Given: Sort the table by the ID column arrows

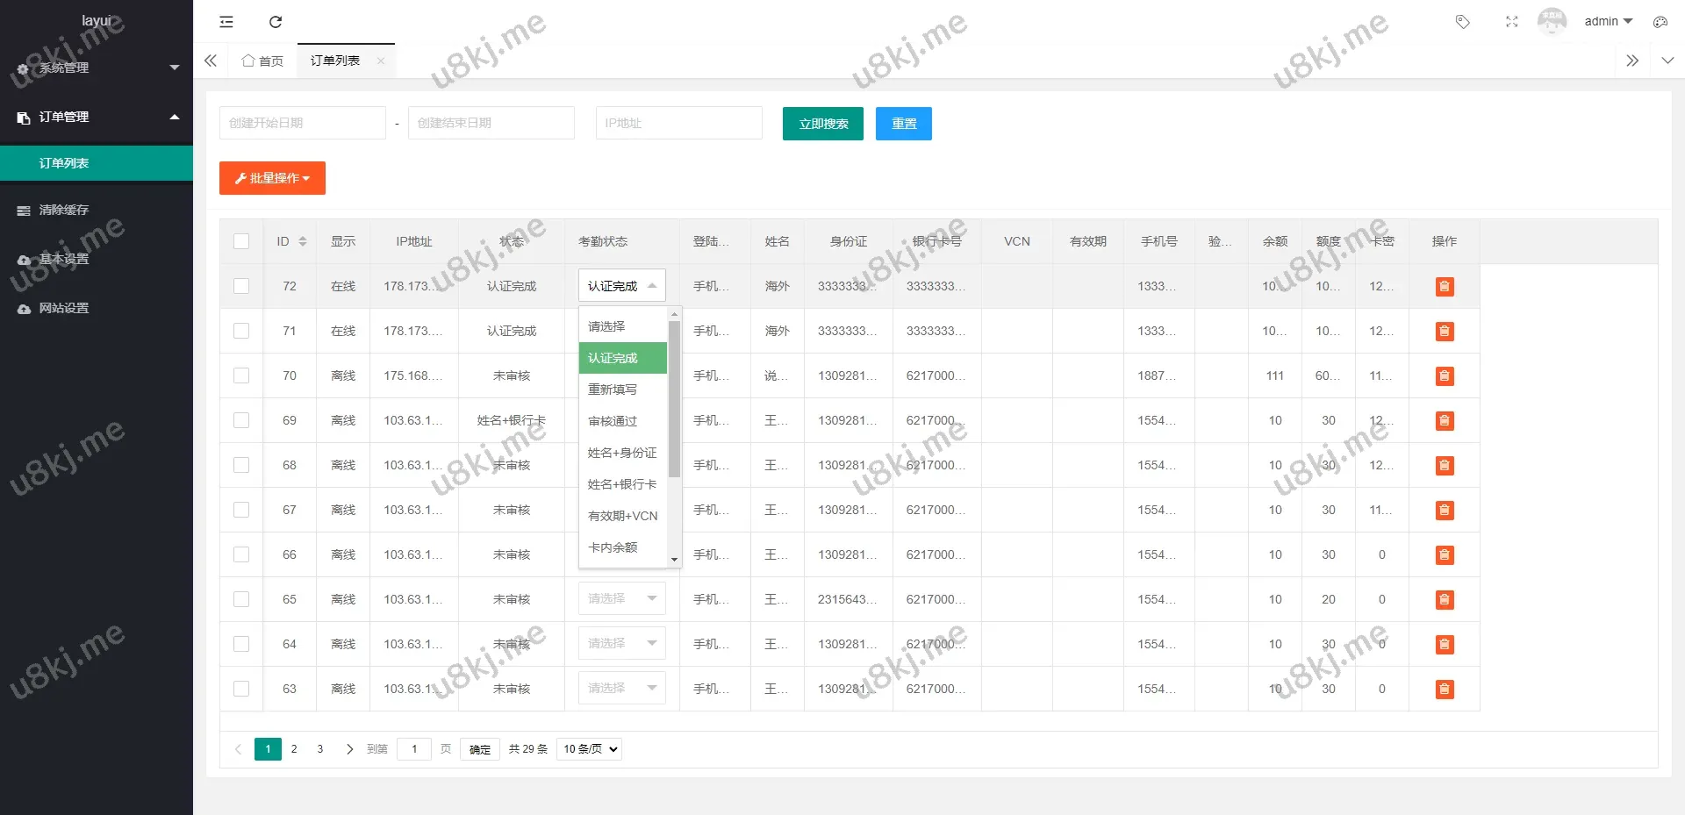Looking at the screenshot, I should [303, 241].
